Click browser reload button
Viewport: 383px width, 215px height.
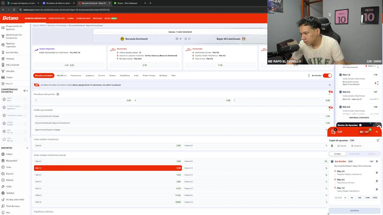14,10
